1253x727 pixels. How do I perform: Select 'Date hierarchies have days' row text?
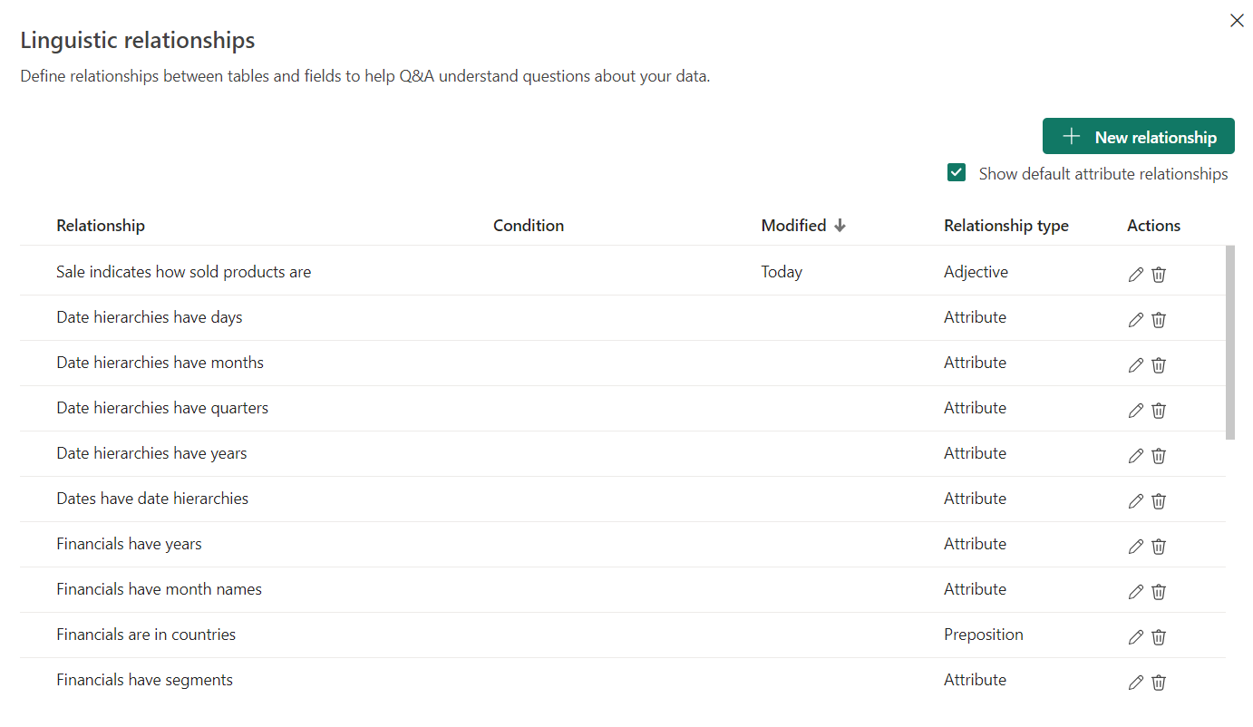pos(150,317)
